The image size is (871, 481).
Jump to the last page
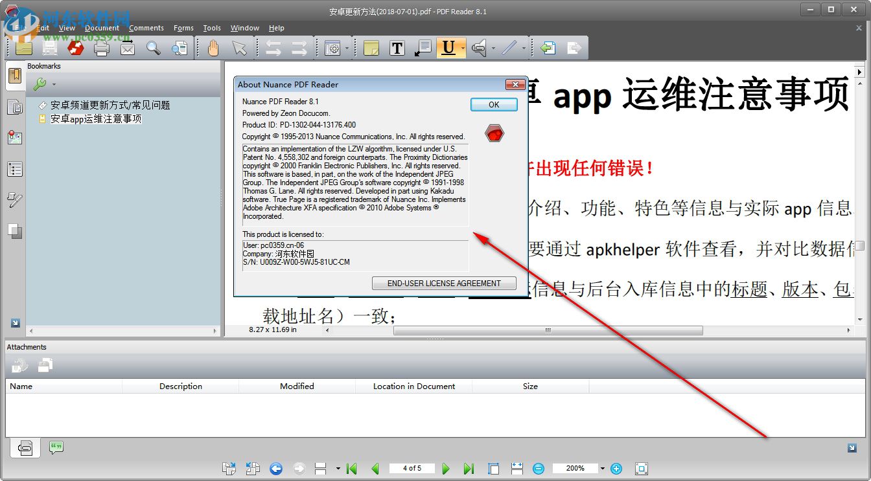469,468
